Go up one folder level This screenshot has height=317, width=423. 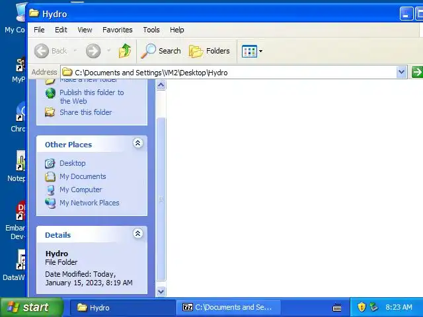[x=125, y=51]
